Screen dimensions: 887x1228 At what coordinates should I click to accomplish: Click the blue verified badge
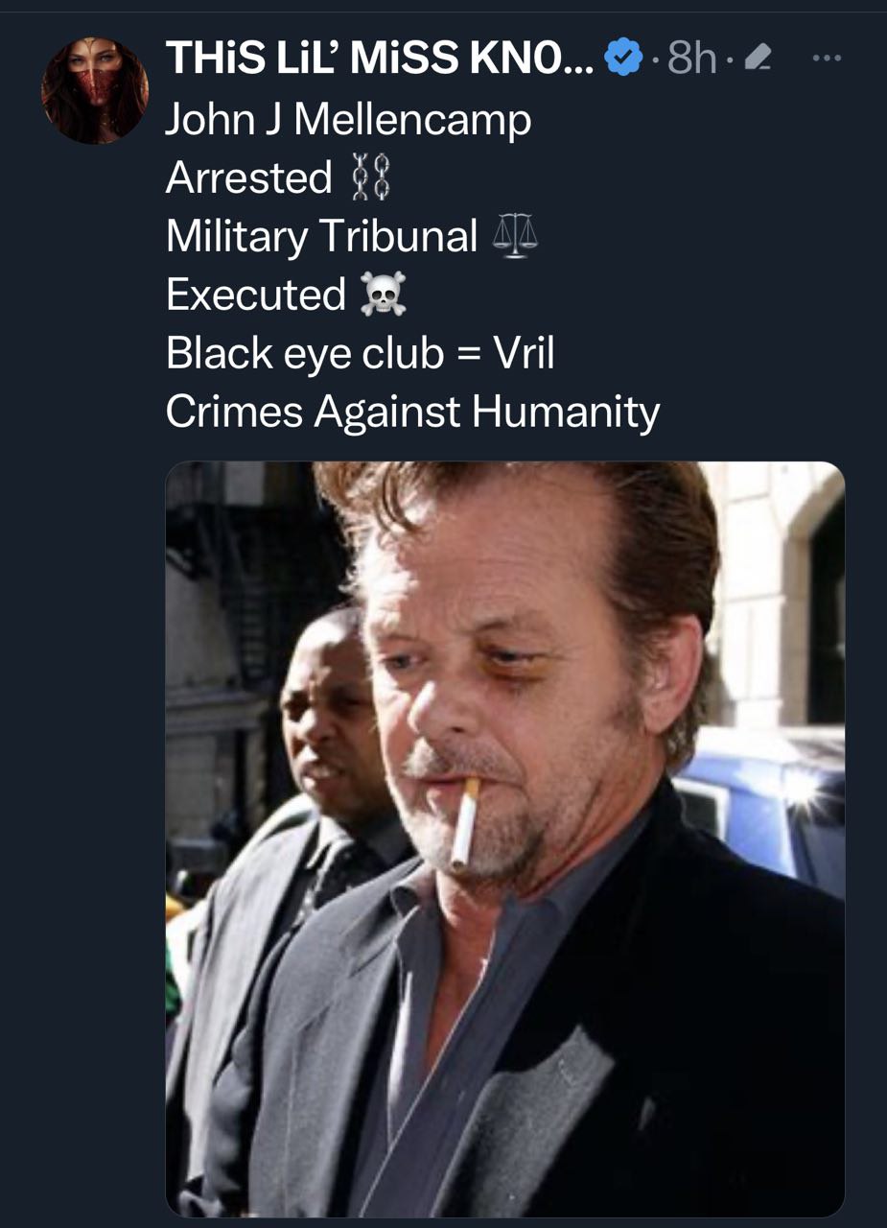click(x=622, y=60)
